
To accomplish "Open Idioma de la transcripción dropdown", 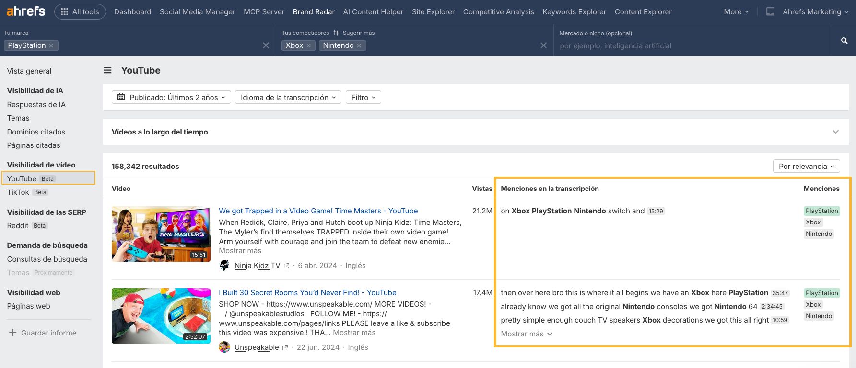I will point(288,97).
